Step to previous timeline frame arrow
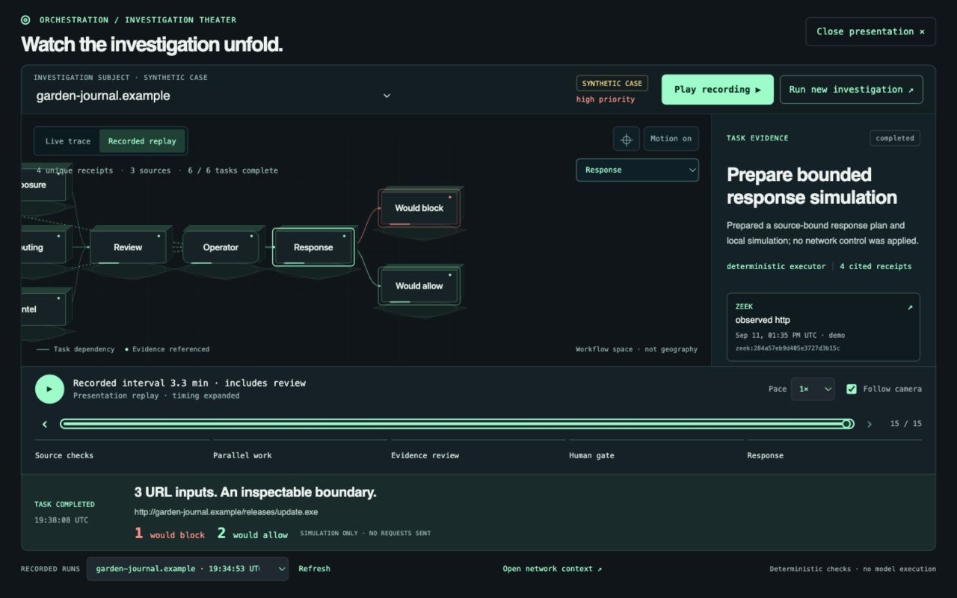The image size is (957, 598). (x=45, y=425)
